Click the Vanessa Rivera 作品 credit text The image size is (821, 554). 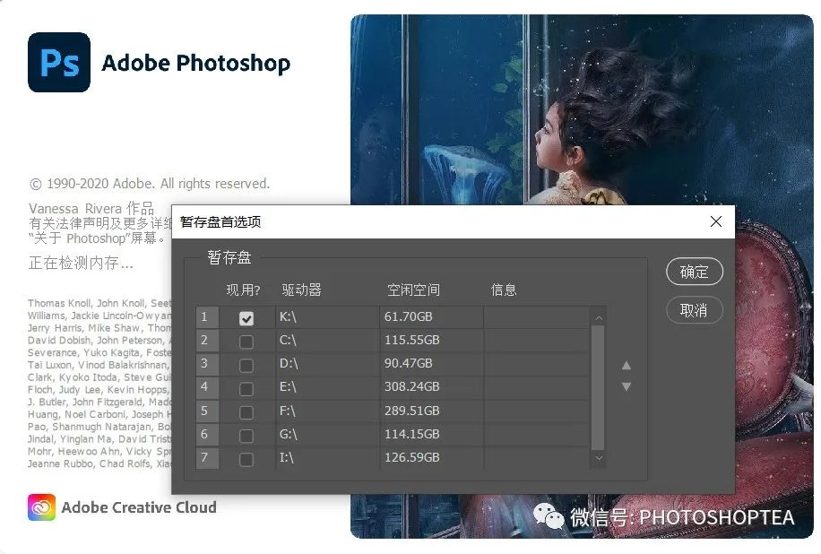[x=91, y=208]
